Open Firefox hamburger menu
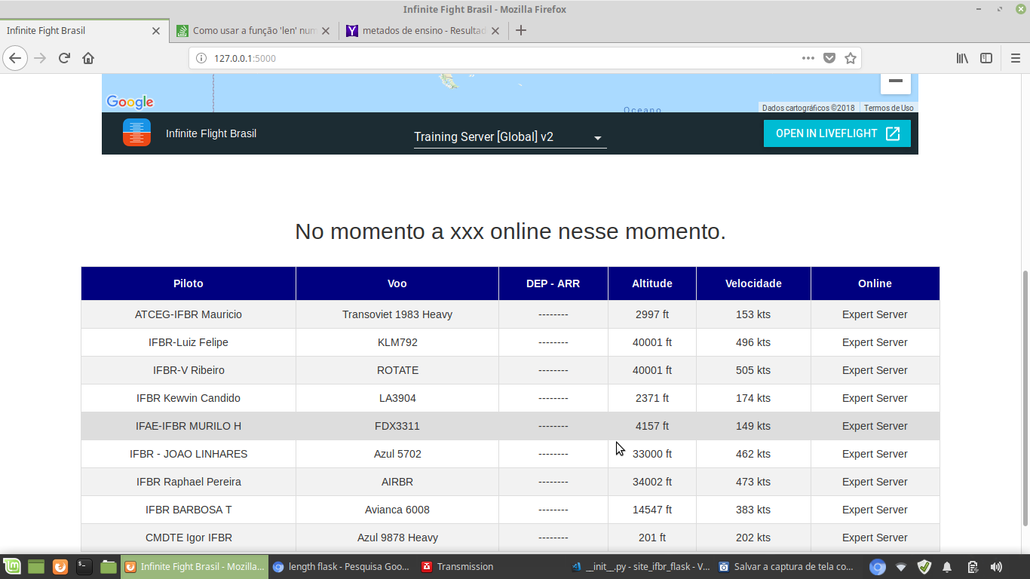Image resolution: width=1030 pixels, height=579 pixels. pyautogui.click(x=1015, y=58)
